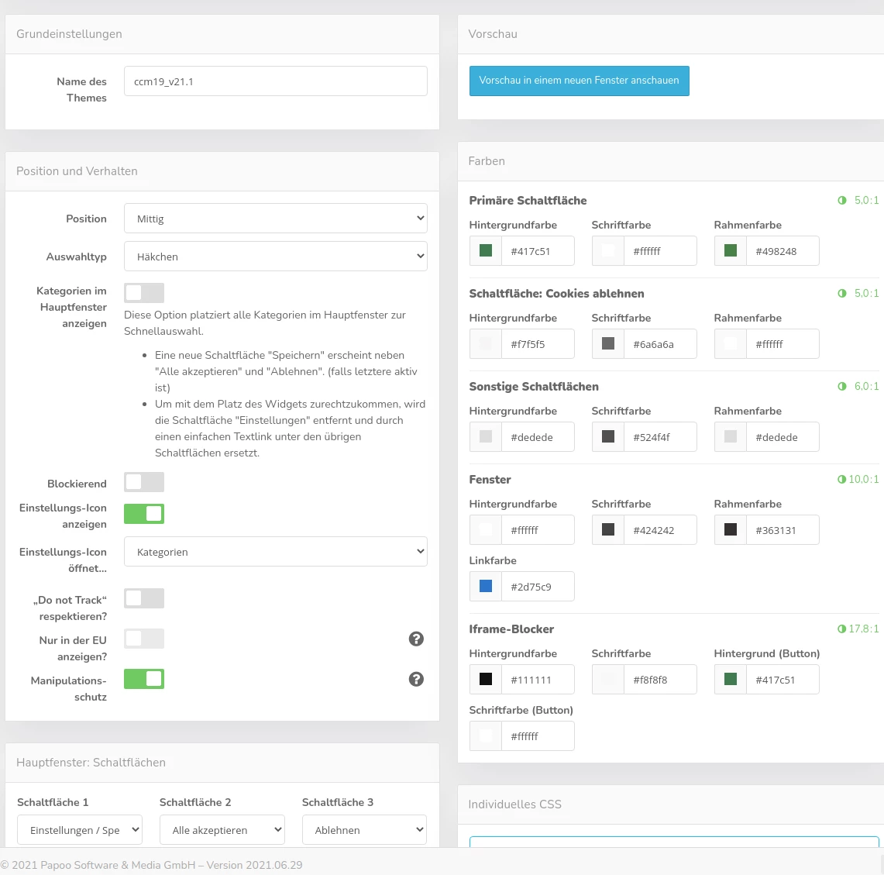The width and height of the screenshot is (884, 875).
Task: Click contrast ratio icon for Primäre Schaltfläche
Action: [x=842, y=200]
